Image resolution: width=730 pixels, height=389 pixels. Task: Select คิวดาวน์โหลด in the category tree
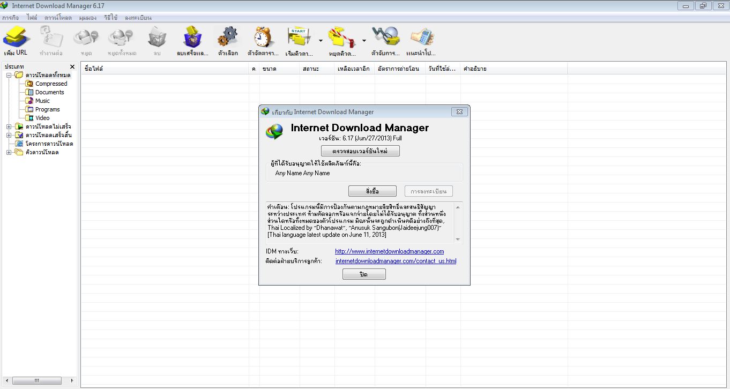pyautogui.click(x=42, y=152)
